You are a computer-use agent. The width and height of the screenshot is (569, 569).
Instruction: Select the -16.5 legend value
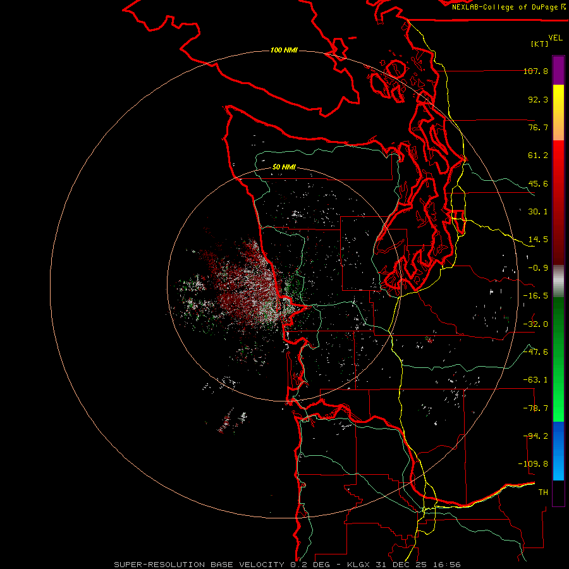(535, 296)
